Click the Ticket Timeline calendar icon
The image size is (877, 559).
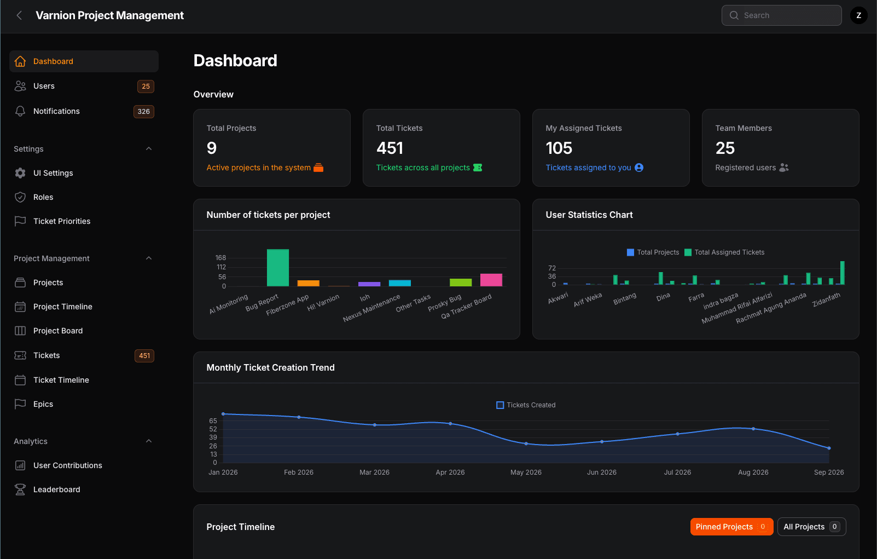(20, 380)
